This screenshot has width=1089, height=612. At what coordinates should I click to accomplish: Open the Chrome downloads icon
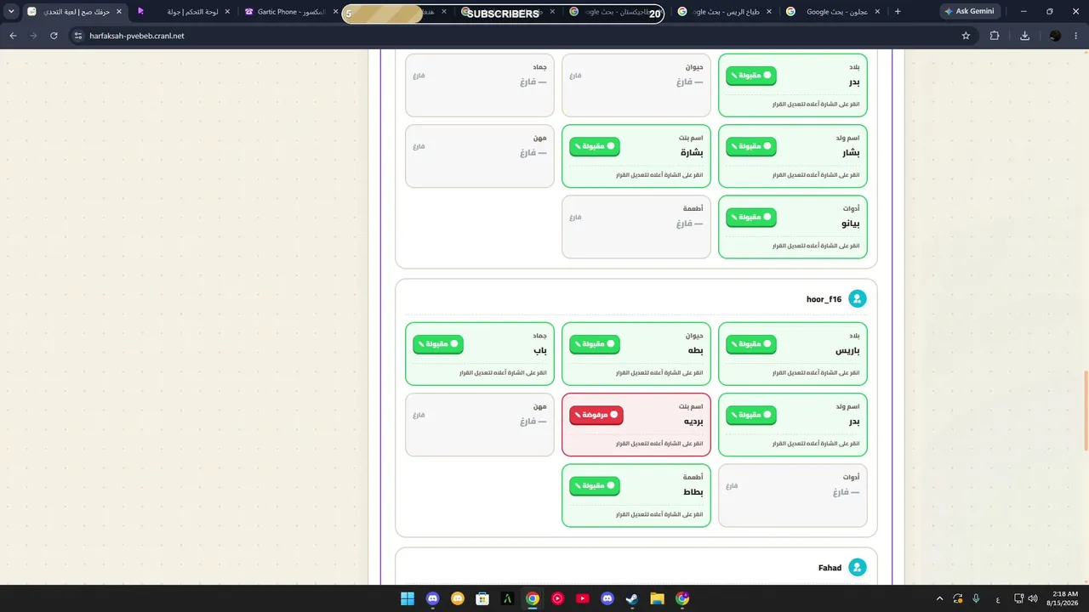pos(1024,36)
